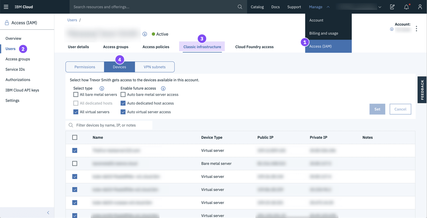Viewport: 427px width, 218px height.
Task: Click the info icon under Account label
Action: pyautogui.click(x=392, y=29)
